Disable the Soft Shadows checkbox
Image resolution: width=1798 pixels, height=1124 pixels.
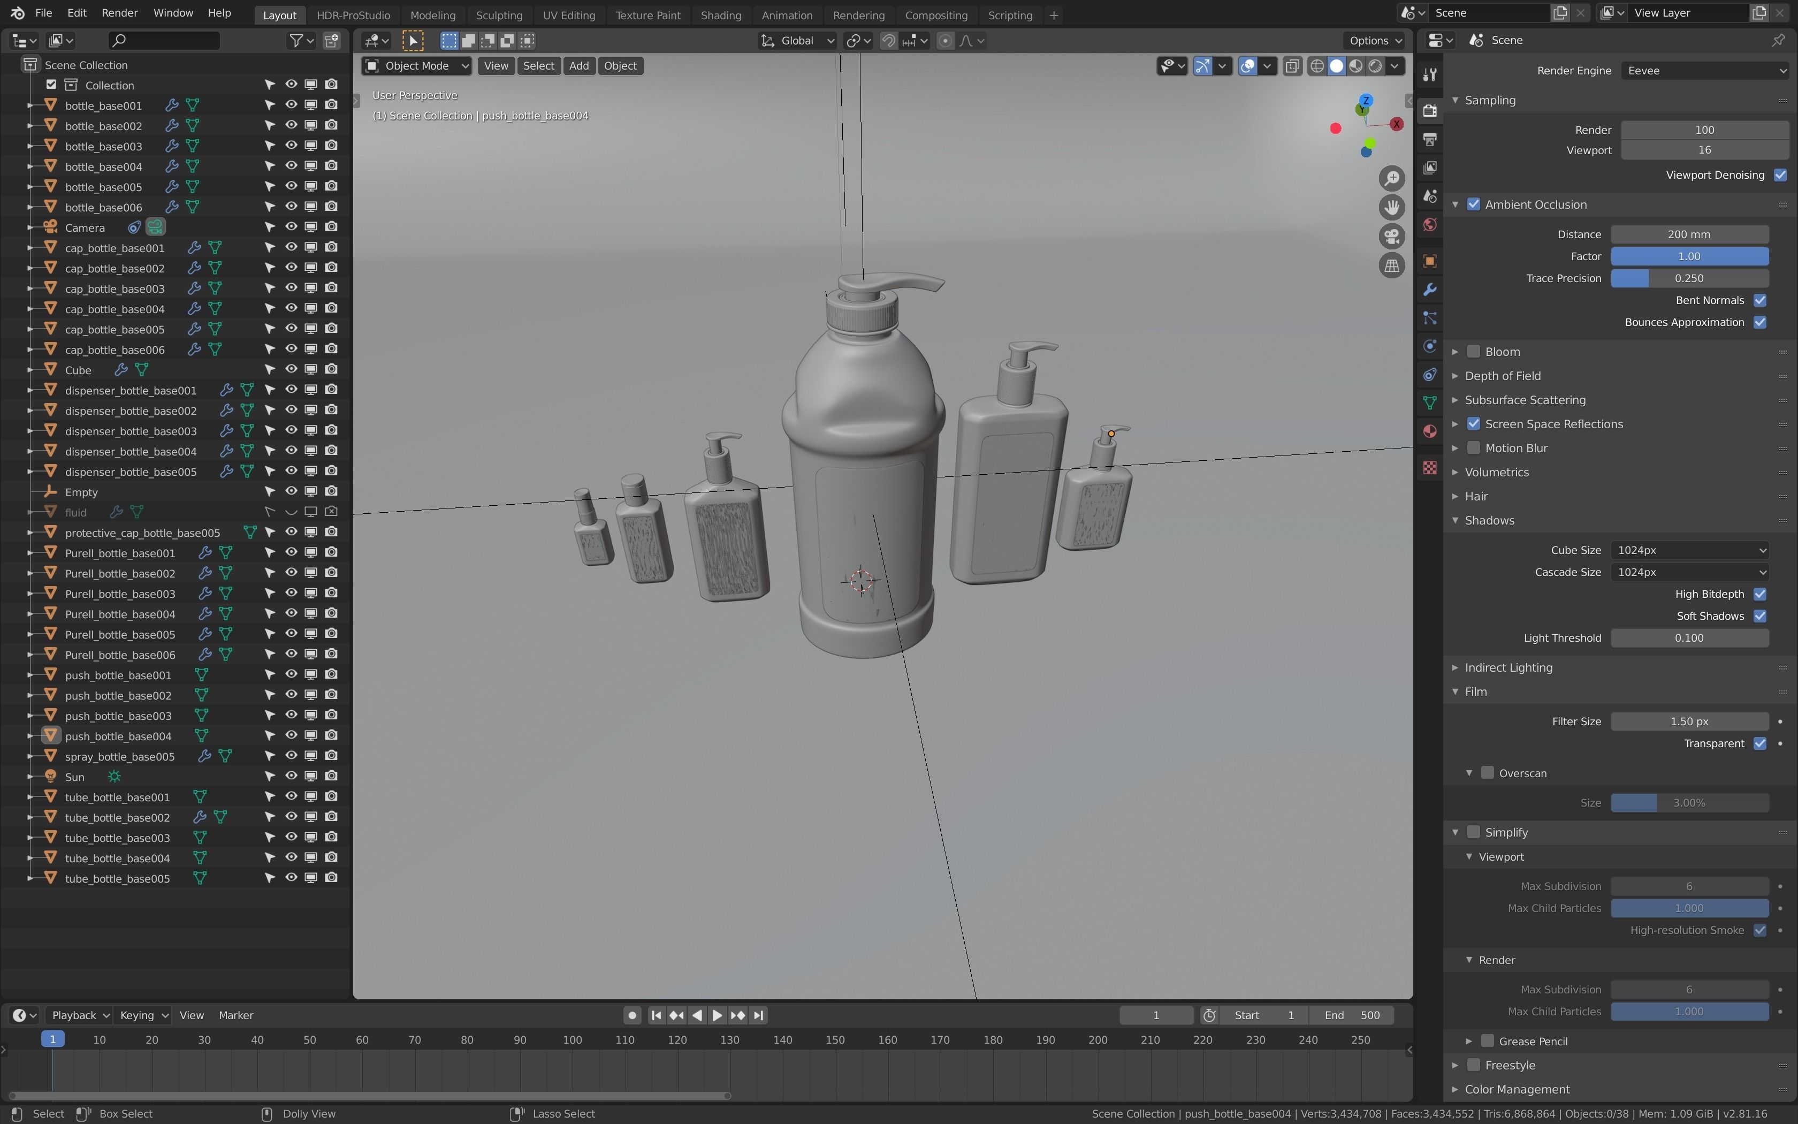tap(1759, 616)
